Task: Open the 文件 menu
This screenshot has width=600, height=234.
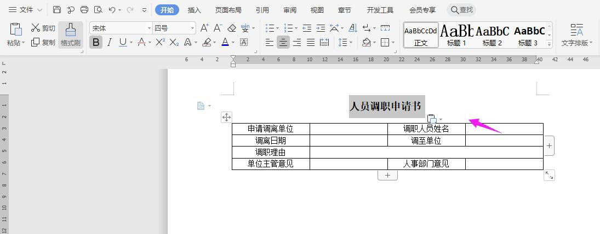Action: point(25,10)
